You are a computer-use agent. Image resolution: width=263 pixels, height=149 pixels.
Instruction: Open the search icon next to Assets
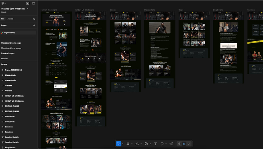point(34,19)
